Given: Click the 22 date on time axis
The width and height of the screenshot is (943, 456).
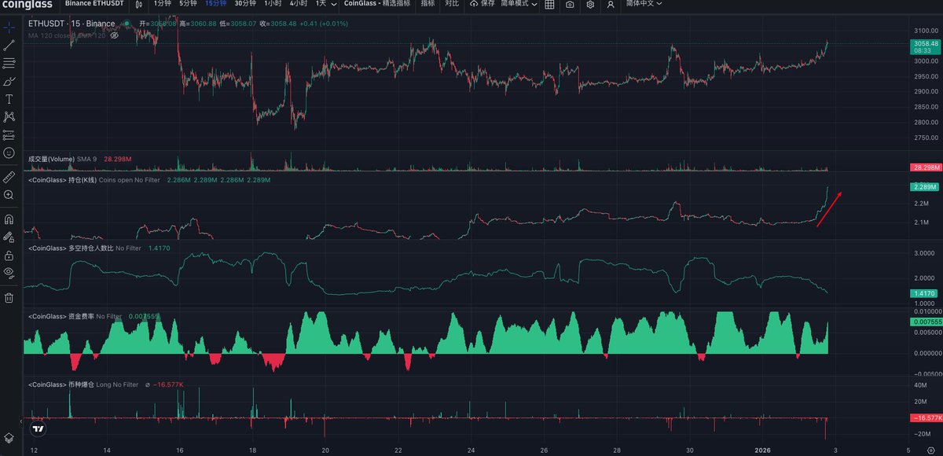Looking at the screenshot, I should pos(398,450).
